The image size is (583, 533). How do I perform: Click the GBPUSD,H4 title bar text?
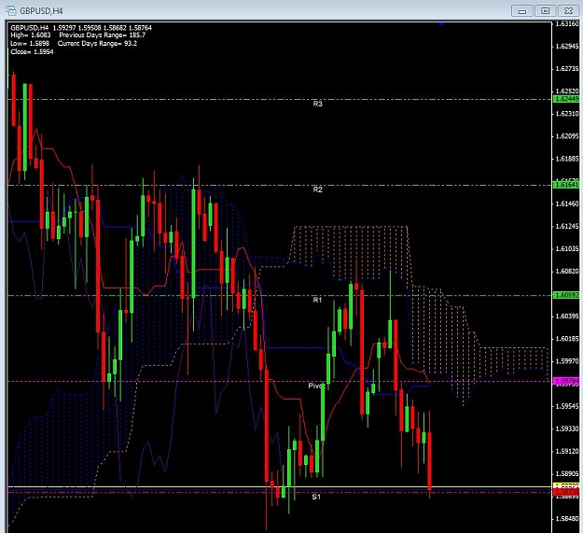pos(41,11)
